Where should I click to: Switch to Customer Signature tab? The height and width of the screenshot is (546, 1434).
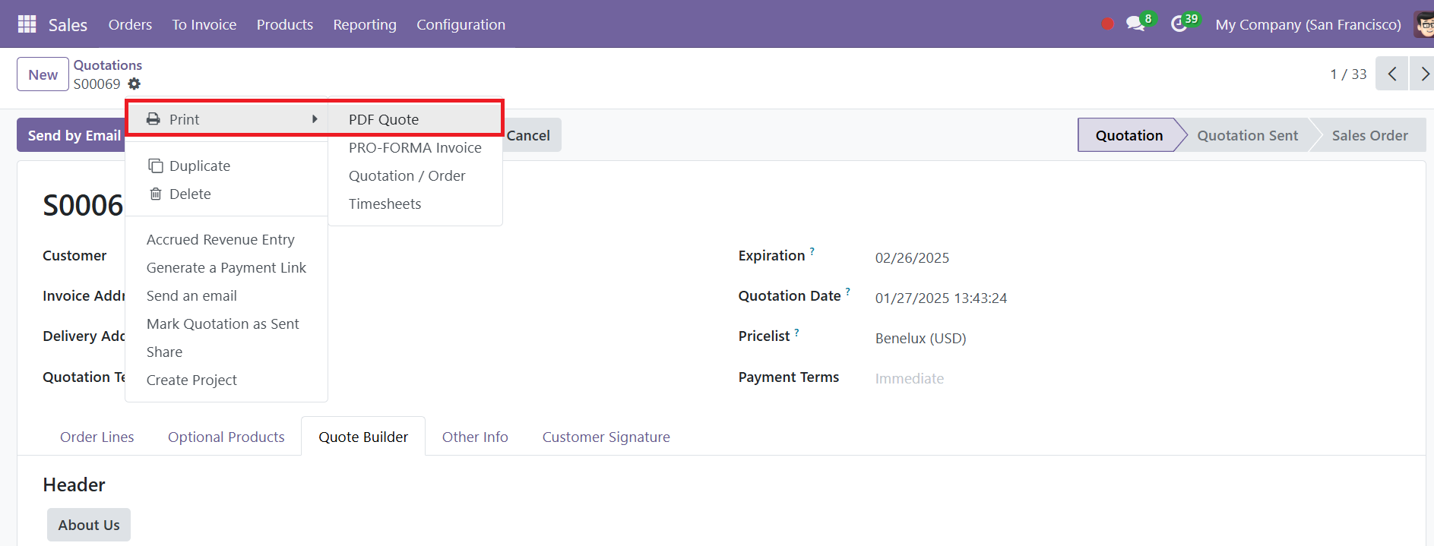[606, 437]
